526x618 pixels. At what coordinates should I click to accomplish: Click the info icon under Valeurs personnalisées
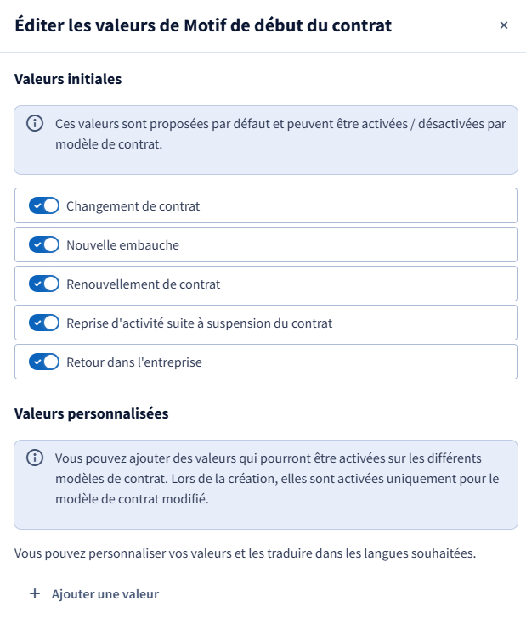pos(35,458)
